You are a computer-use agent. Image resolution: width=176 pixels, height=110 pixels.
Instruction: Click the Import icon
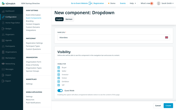click(3, 75)
